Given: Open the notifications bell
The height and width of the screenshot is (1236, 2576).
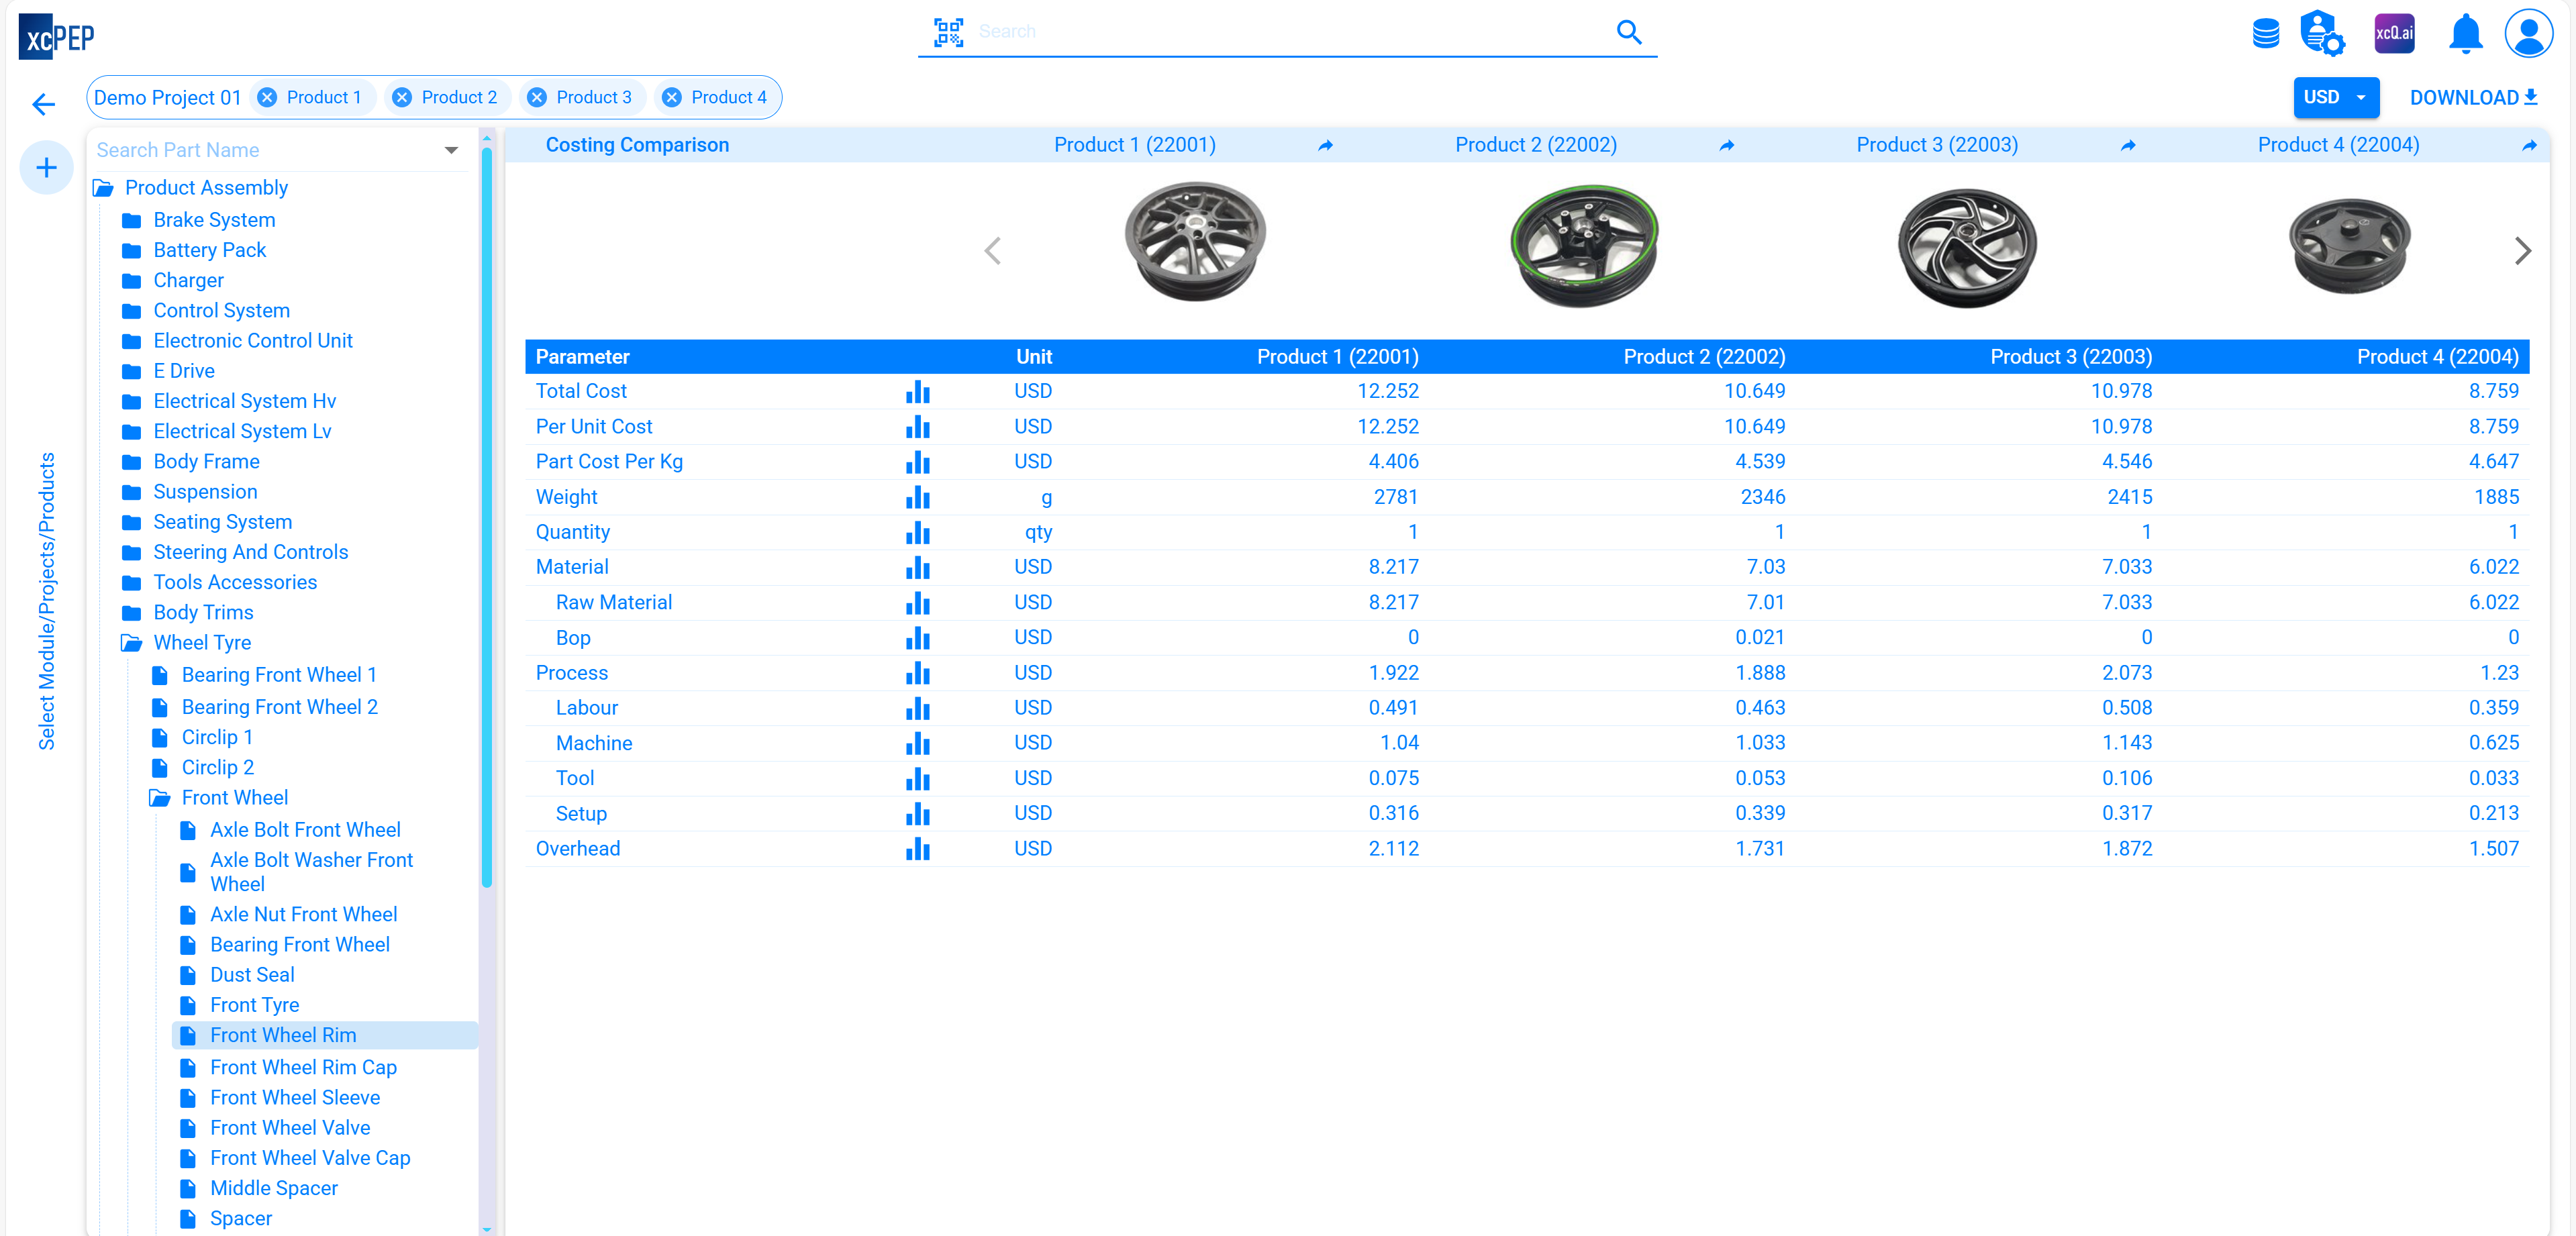Looking at the screenshot, I should coord(2465,34).
